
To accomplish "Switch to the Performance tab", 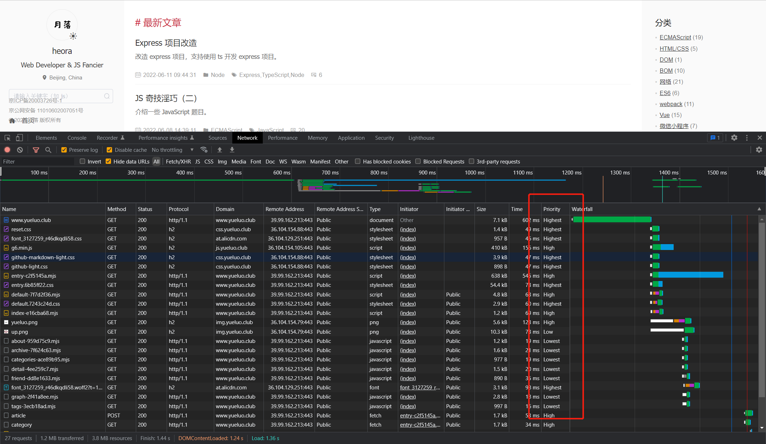I will point(283,138).
